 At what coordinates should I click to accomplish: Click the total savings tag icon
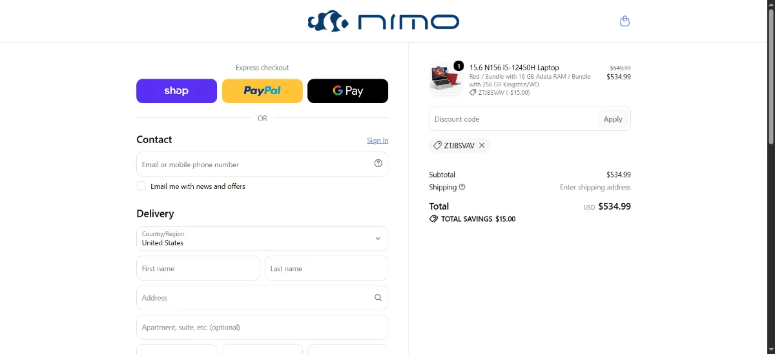tap(433, 219)
